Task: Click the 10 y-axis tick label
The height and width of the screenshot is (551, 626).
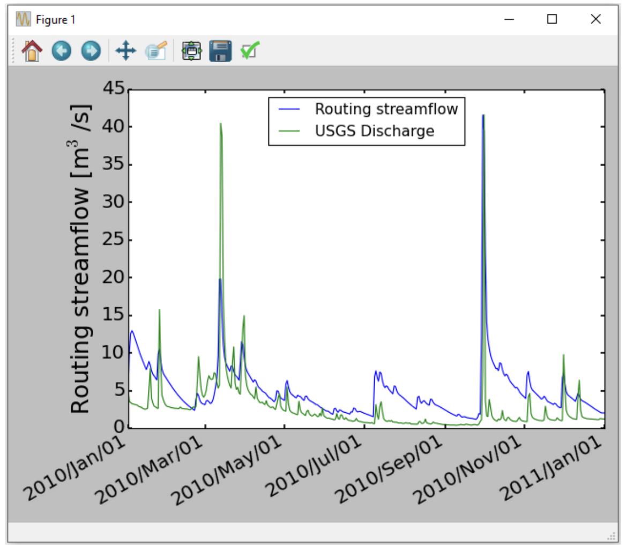Action: click(114, 353)
